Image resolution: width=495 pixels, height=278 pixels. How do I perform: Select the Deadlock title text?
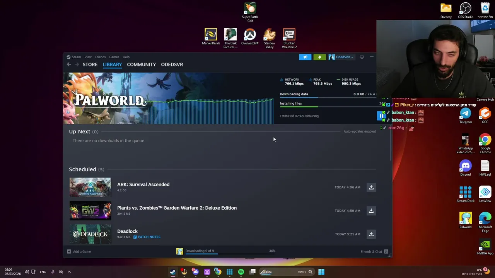coord(127,231)
